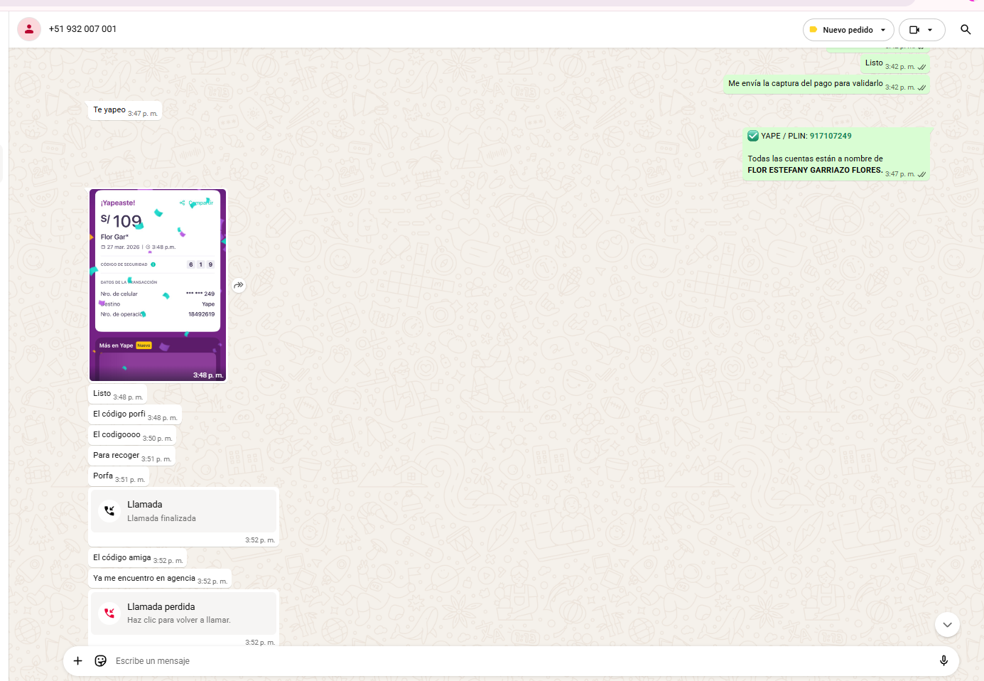Click the Escribe un mensaje field

pos(497,661)
